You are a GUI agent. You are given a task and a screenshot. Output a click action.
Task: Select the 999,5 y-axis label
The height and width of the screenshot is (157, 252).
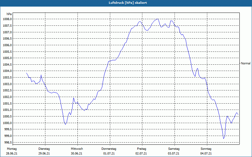[x=8, y=129]
